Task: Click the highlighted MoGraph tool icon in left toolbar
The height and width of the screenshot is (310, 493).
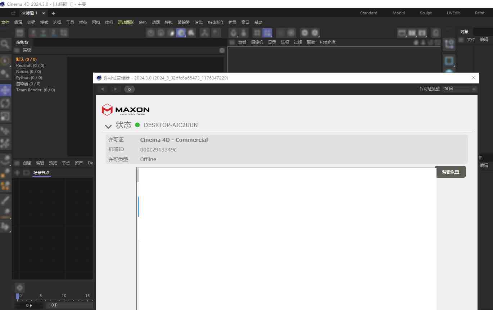Action: (x=5, y=90)
